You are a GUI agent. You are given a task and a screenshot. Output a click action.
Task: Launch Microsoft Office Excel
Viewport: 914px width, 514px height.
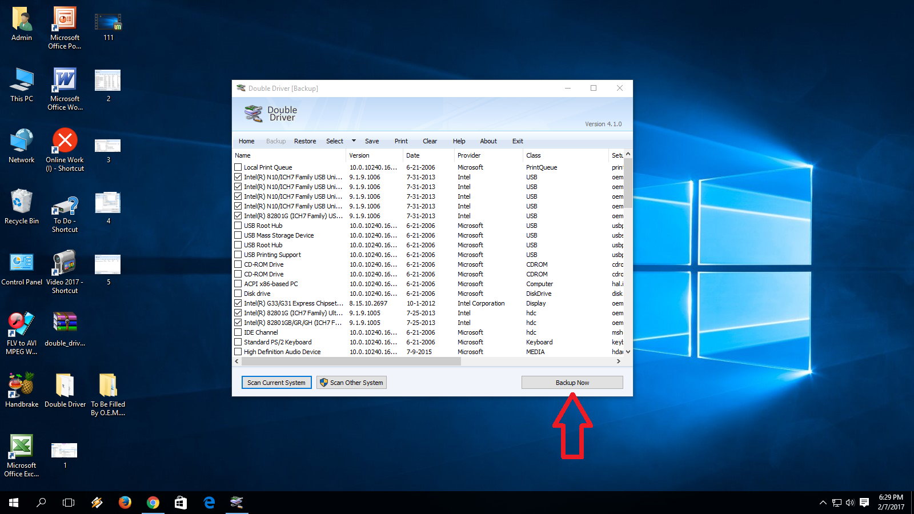[21, 444]
